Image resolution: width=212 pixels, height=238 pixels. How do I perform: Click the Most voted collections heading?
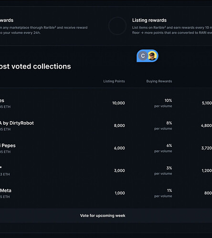click(35, 66)
